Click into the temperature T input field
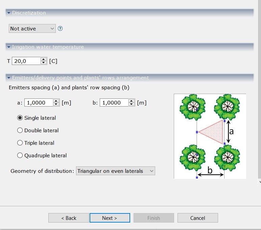 pos(26,61)
